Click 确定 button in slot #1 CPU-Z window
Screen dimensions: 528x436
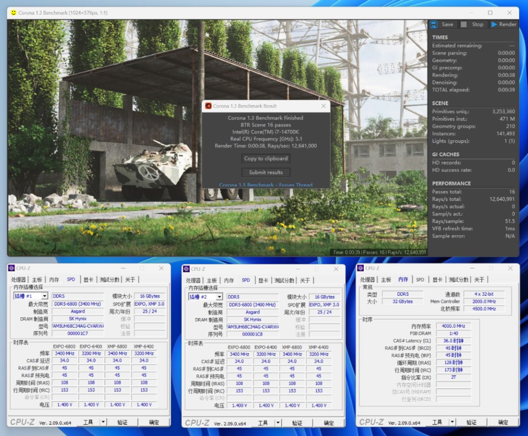click(154, 422)
